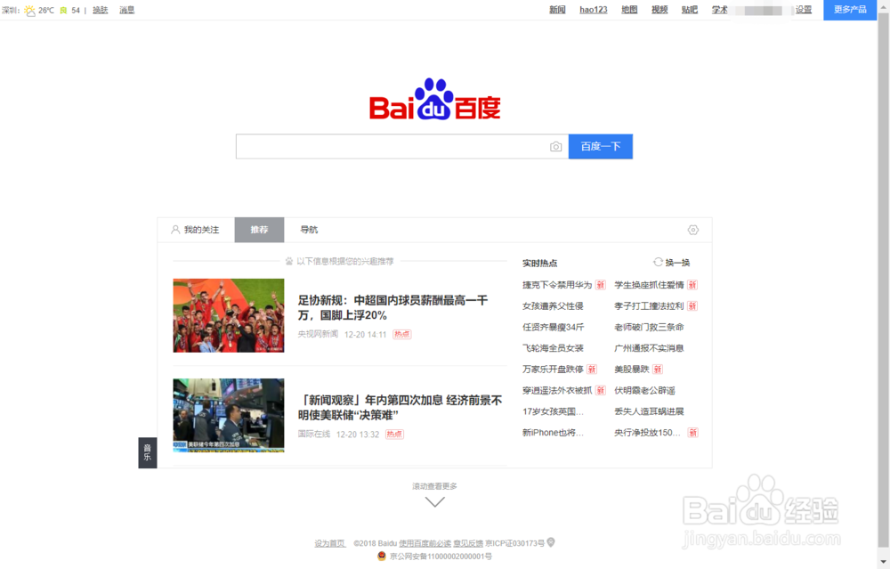Open 更多产品 button
The width and height of the screenshot is (890, 569).
click(x=850, y=10)
